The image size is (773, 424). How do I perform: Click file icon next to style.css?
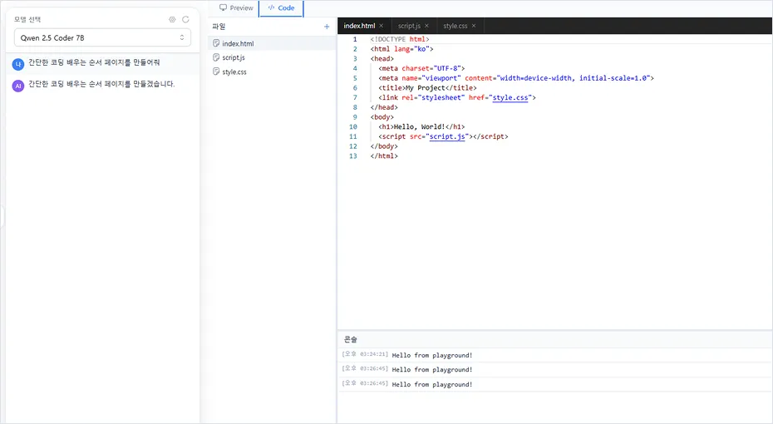(216, 72)
